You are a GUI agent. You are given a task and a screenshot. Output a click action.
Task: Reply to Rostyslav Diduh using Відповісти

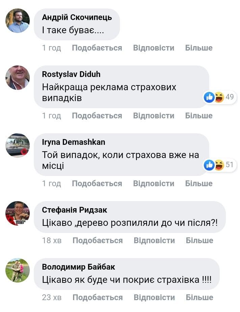(x=154, y=116)
